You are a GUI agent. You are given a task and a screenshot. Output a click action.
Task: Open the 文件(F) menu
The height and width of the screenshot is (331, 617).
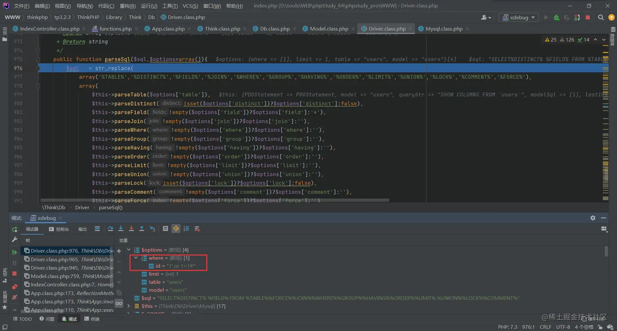(x=22, y=6)
